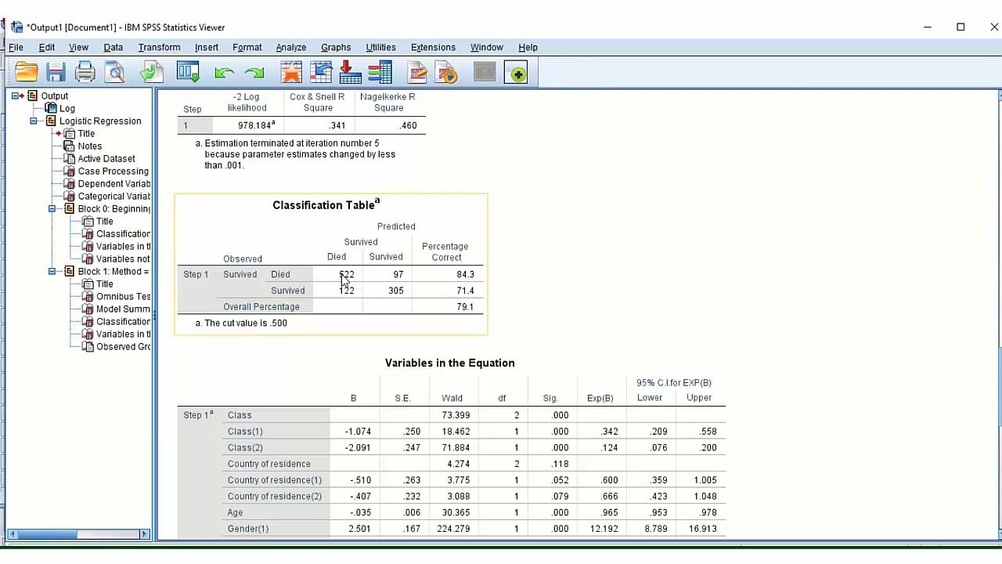Select Categorical Variables item in outline
This screenshot has height=564, width=1002.
(114, 196)
